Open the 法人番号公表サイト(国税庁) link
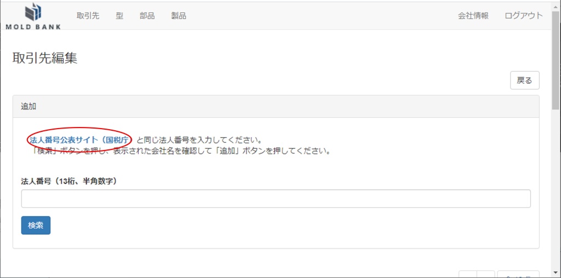The width and height of the screenshot is (561, 278). (79, 140)
